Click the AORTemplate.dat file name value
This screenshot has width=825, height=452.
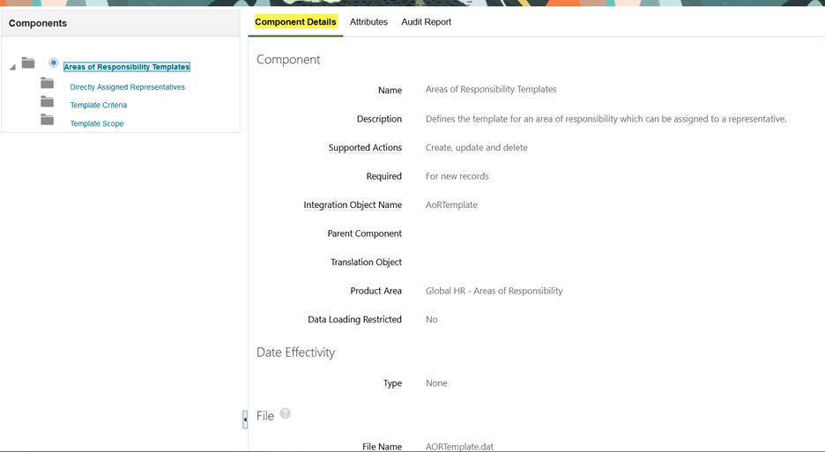tap(459, 447)
